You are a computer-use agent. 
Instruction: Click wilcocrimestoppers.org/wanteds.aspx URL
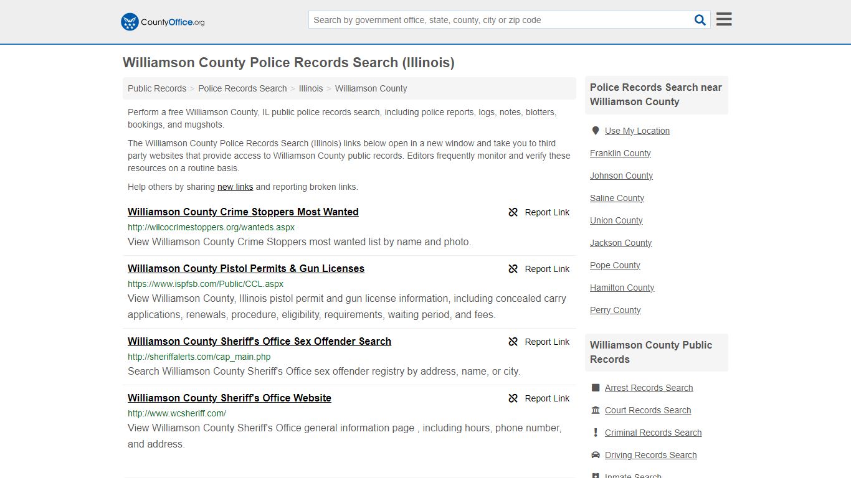pyautogui.click(x=211, y=227)
